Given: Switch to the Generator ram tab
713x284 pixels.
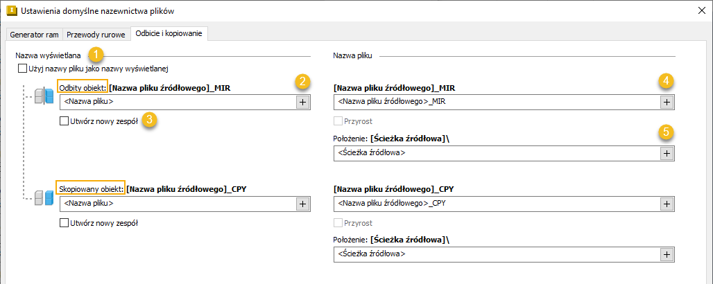Looking at the screenshot, I should [33, 34].
